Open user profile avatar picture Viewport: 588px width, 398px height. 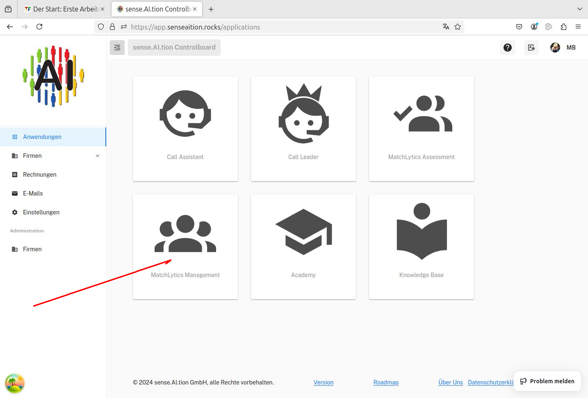pyautogui.click(x=555, y=48)
